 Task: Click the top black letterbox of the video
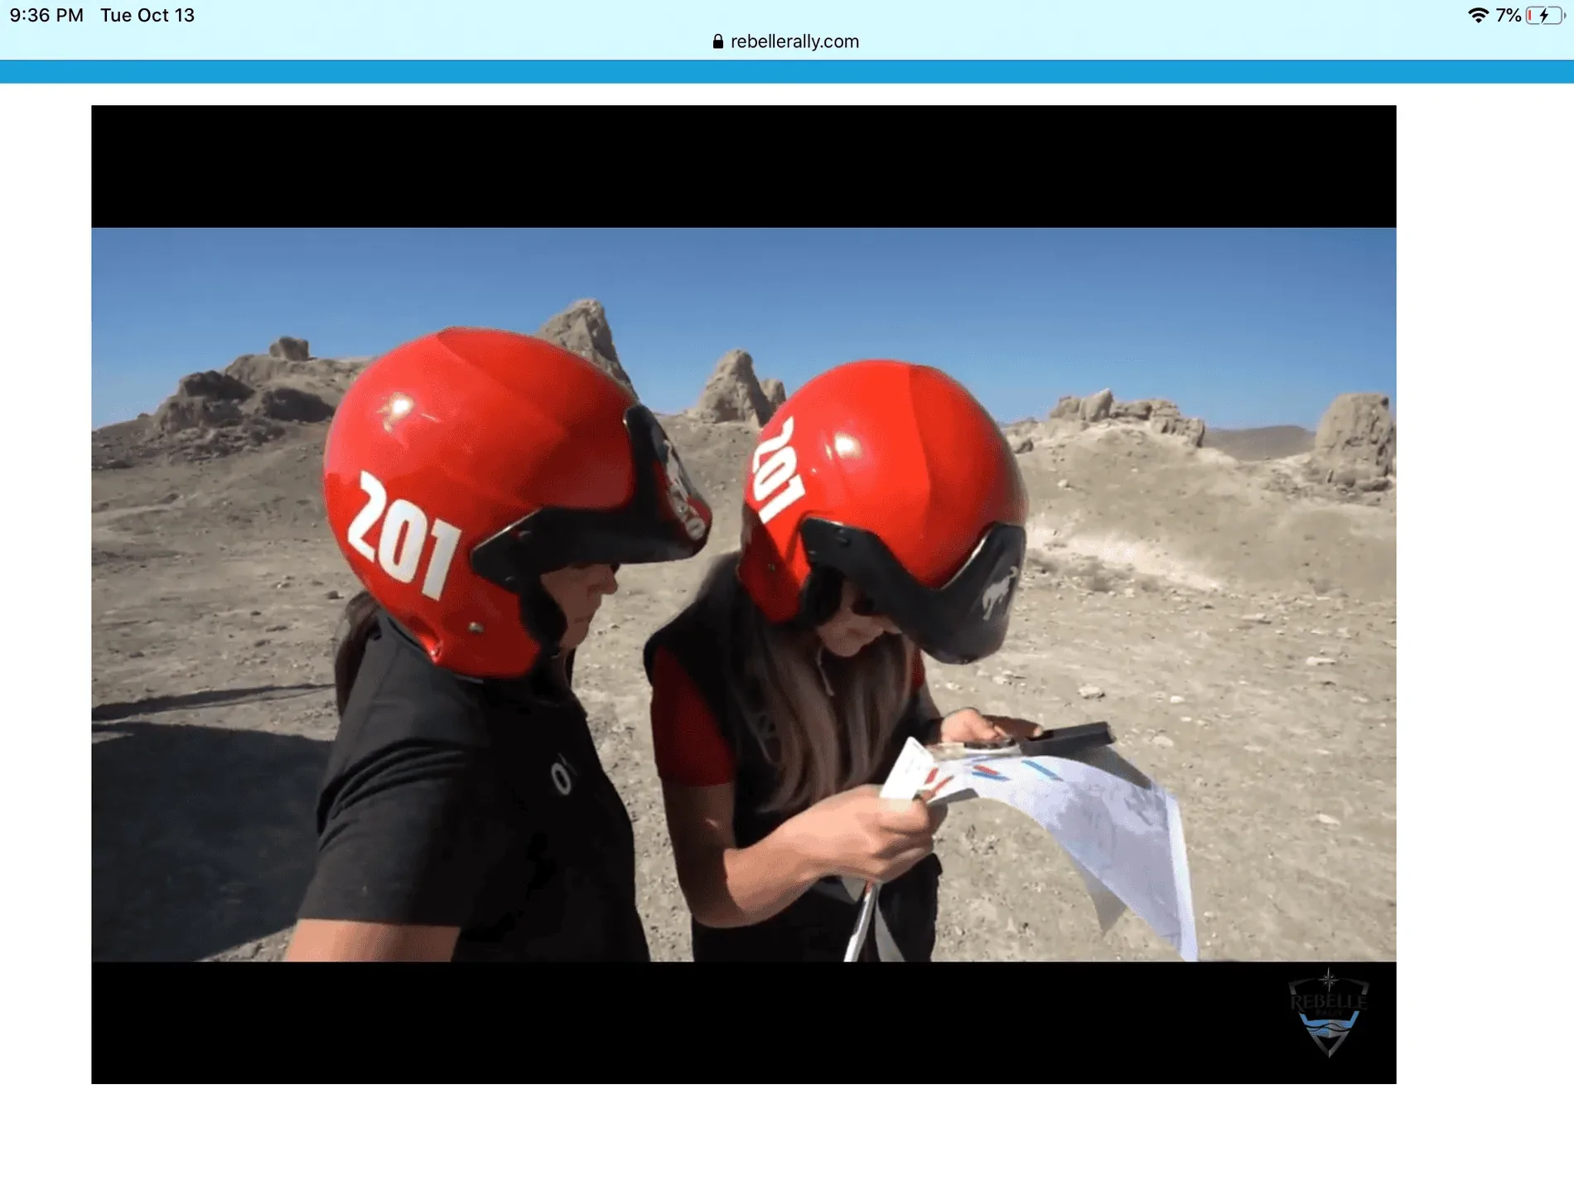pos(743,166)
